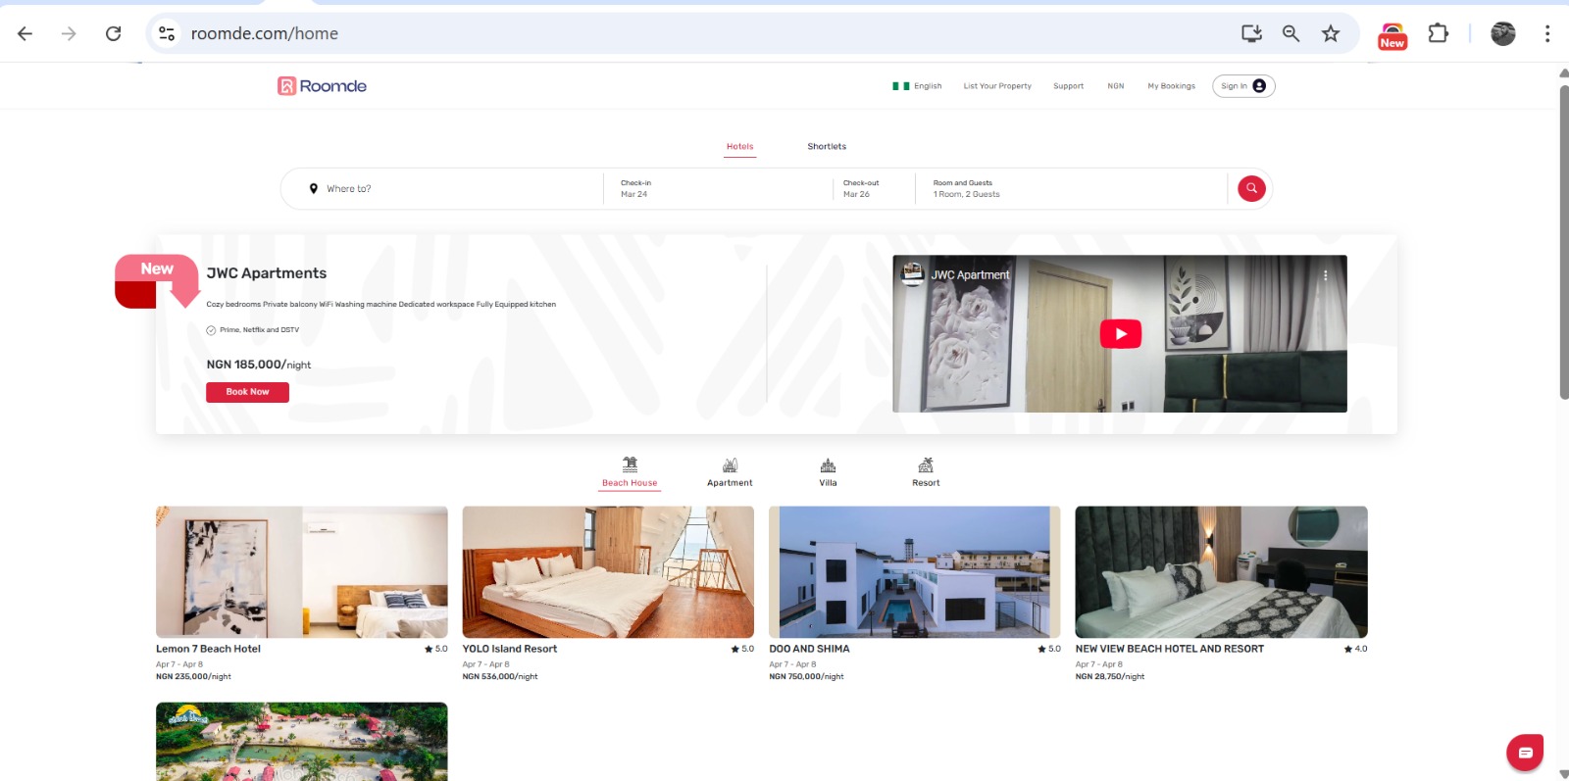Open the English language selector

(917, 86)
